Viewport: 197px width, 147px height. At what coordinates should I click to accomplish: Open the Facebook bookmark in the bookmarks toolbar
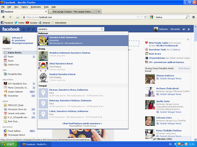tap(7, 23)
